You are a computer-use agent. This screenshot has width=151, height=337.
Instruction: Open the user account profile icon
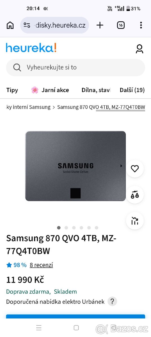coord(139,49)
